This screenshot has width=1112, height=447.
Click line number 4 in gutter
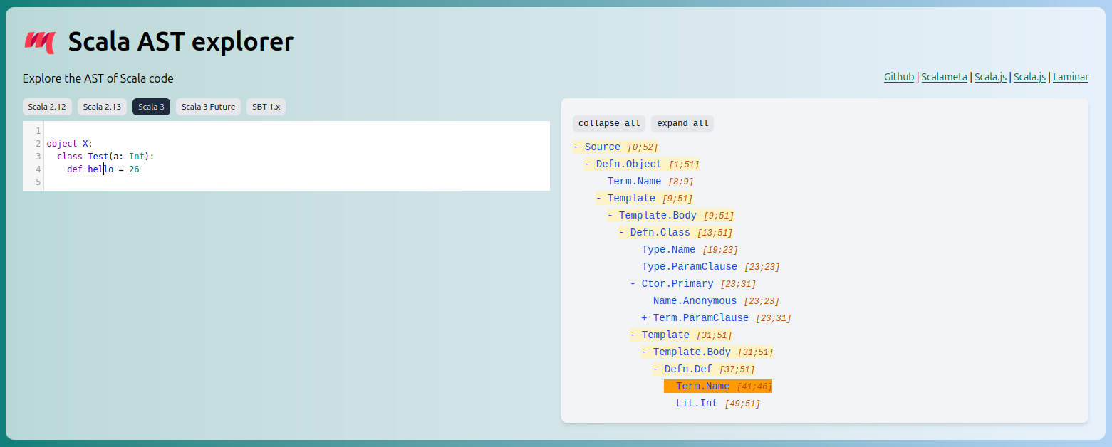(38, 169)
